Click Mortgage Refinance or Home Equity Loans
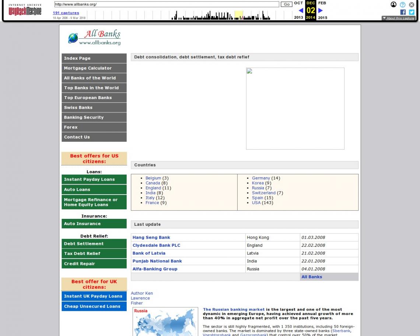 pyautogui.click(x=94, y=202)
